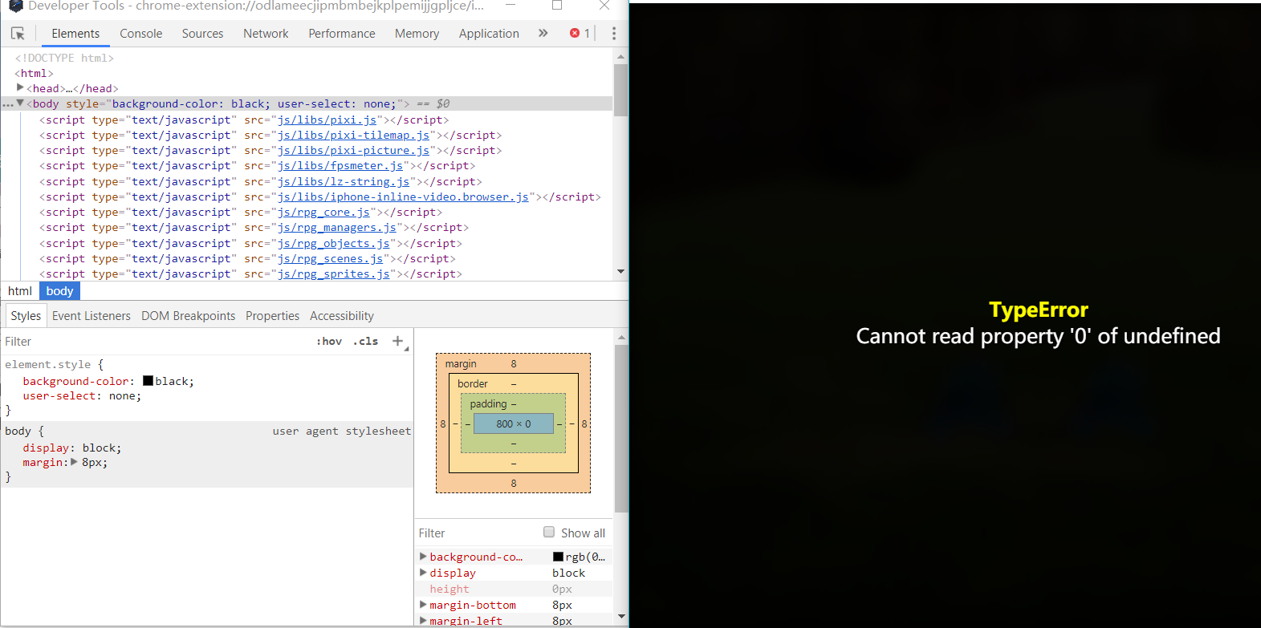
Task: Open the Memory tab
Action: (417, 33)
